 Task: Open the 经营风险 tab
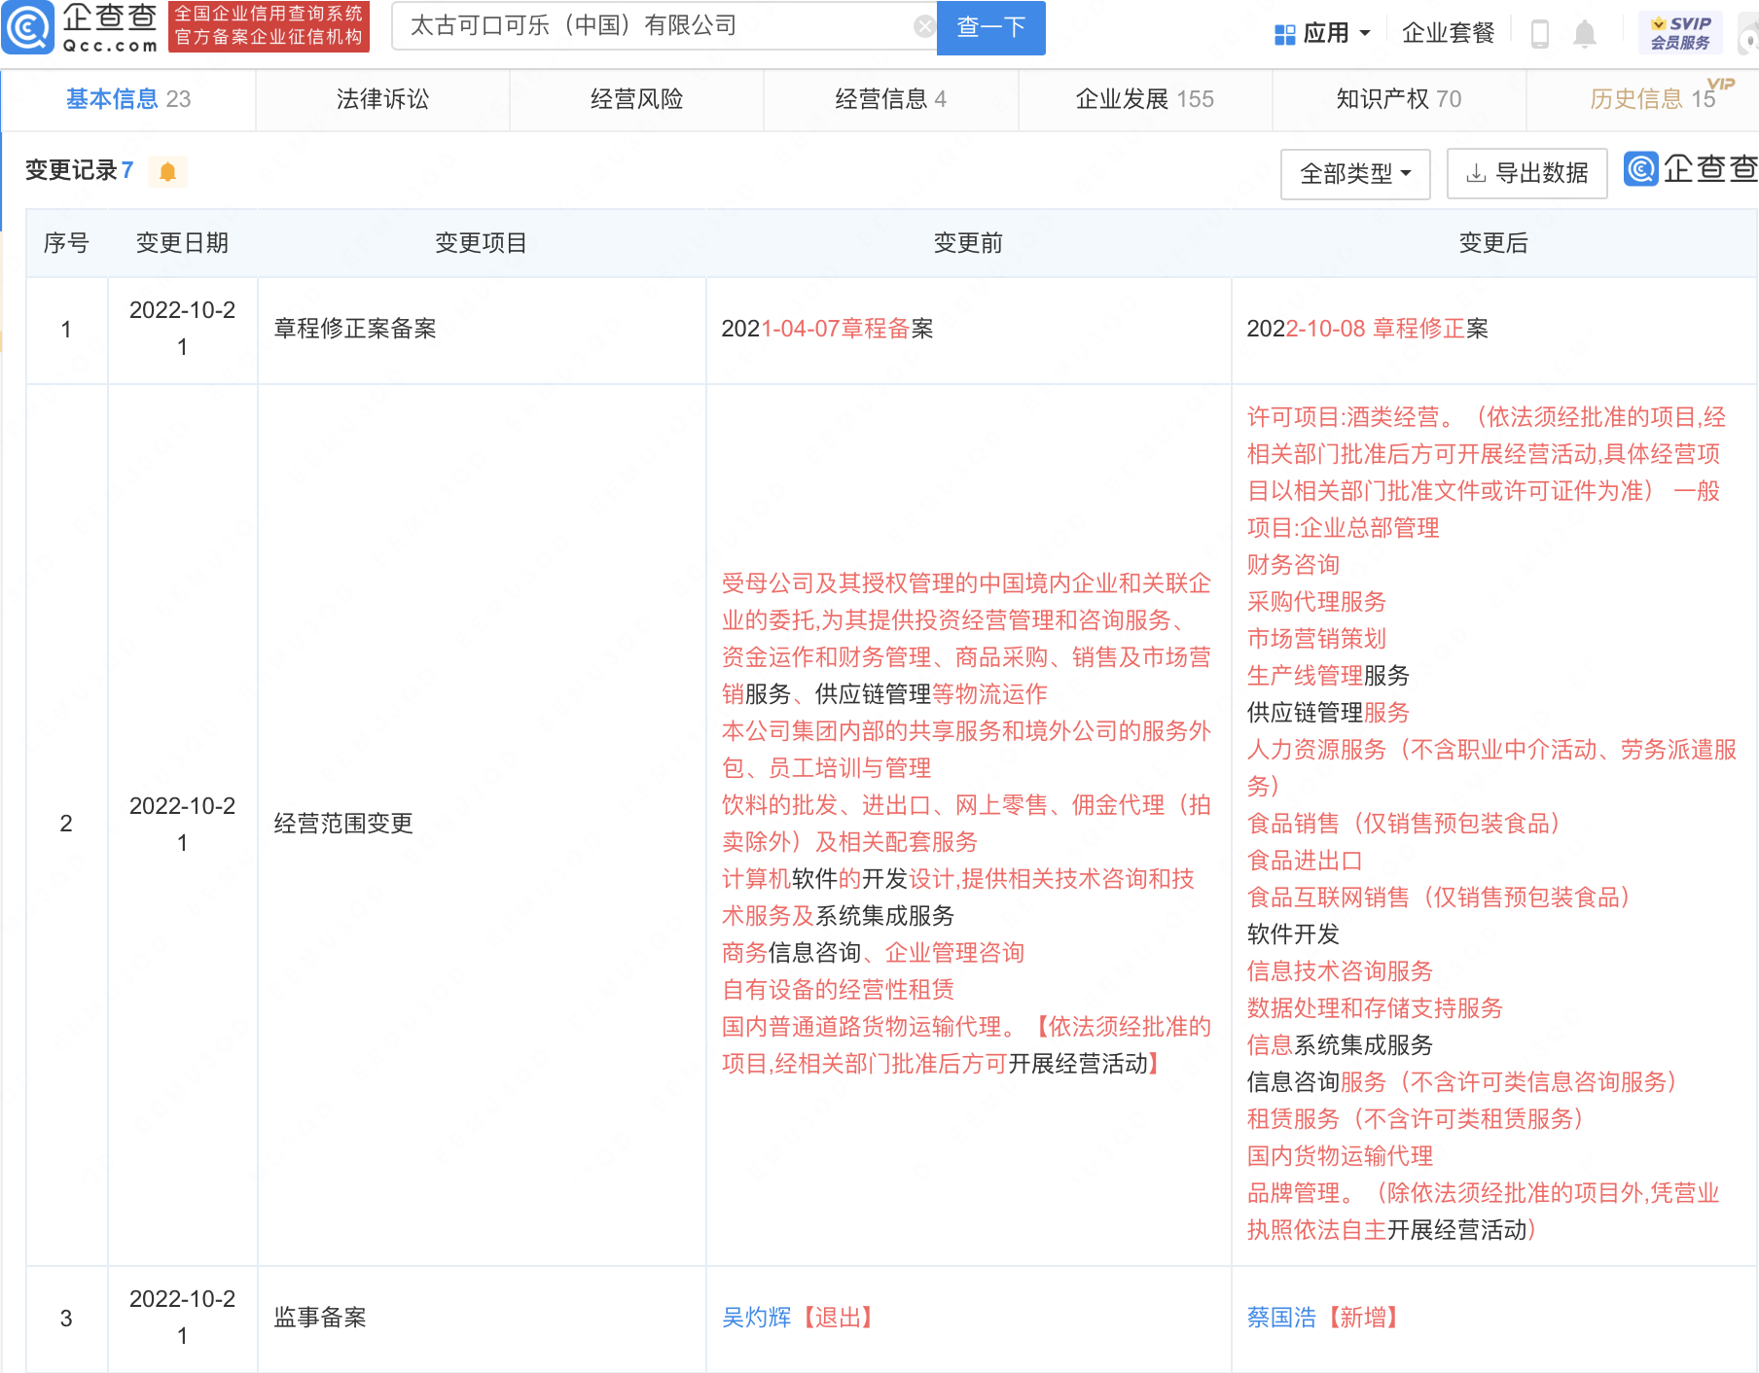pos(636,99)
